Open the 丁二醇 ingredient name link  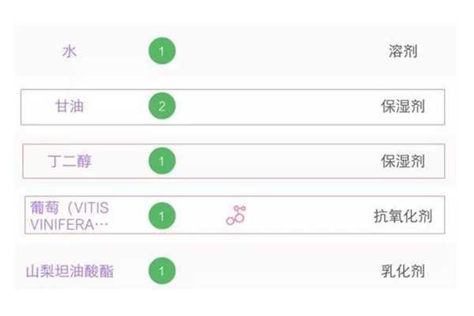pos(70,161)
